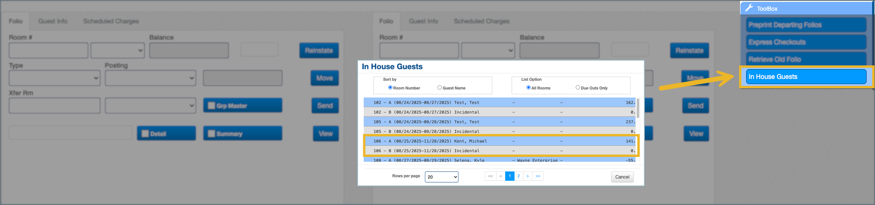Select Guest Name sort option
The height and width of the screenshot is (205, 875).
[439, 87]
